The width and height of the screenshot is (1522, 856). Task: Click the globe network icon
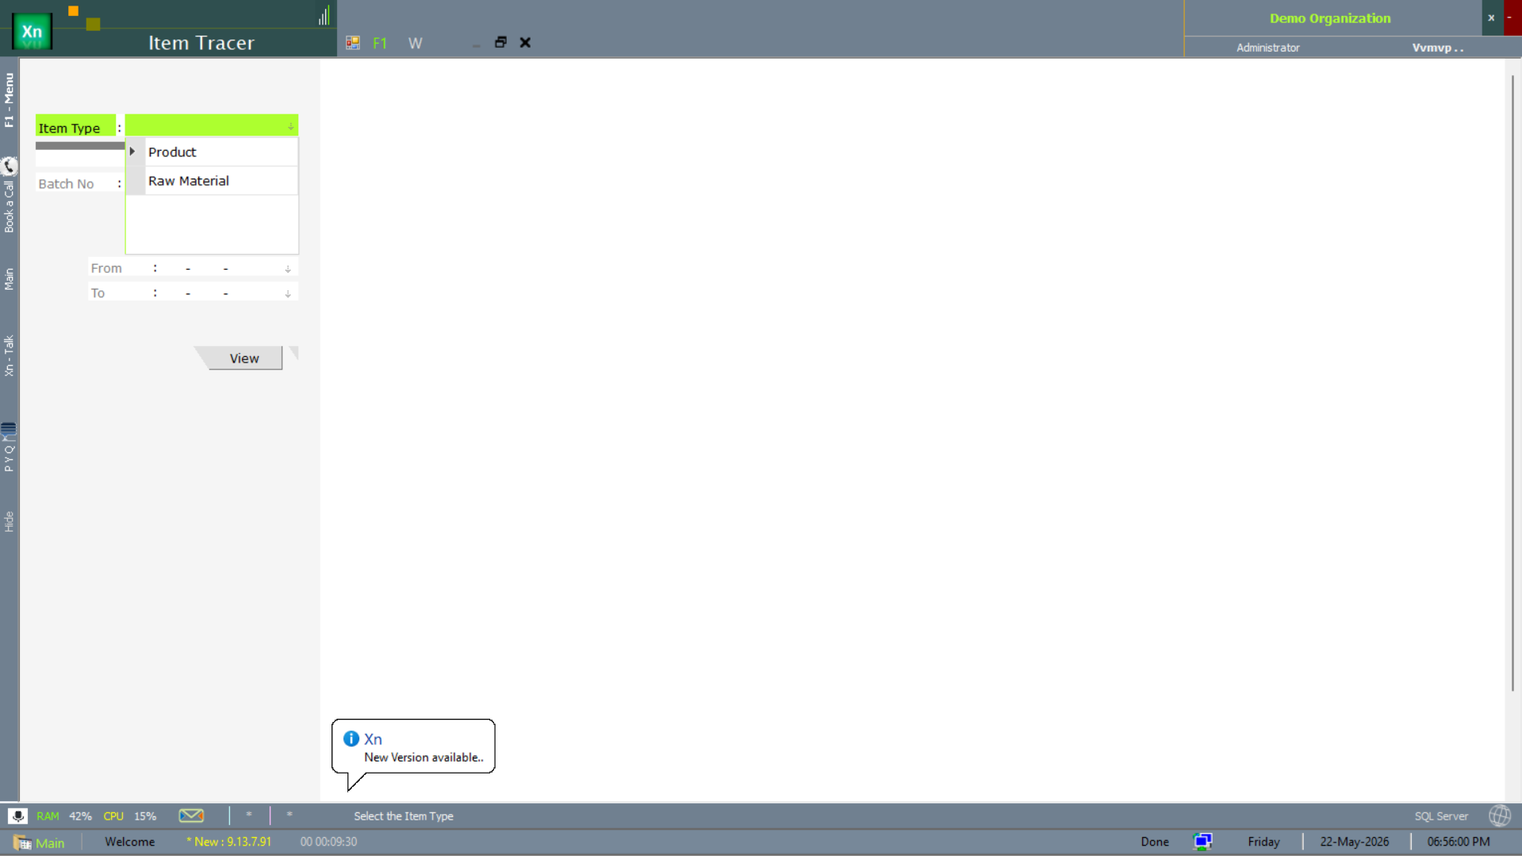(1500, 816)
